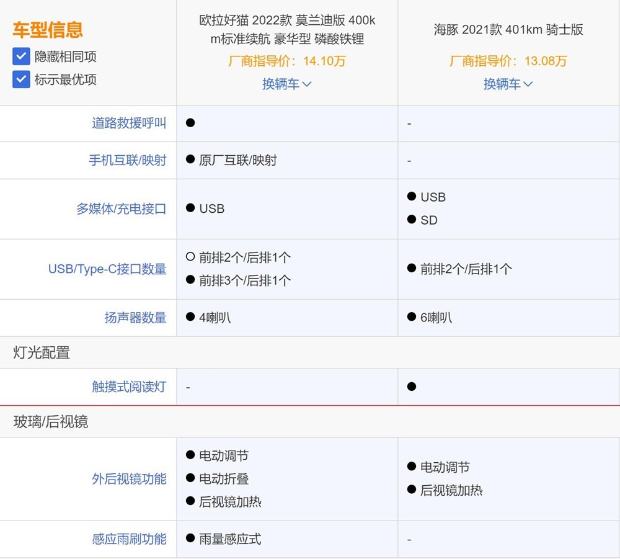Enable the 隐藏相同项 checkbox

point(22,56)
